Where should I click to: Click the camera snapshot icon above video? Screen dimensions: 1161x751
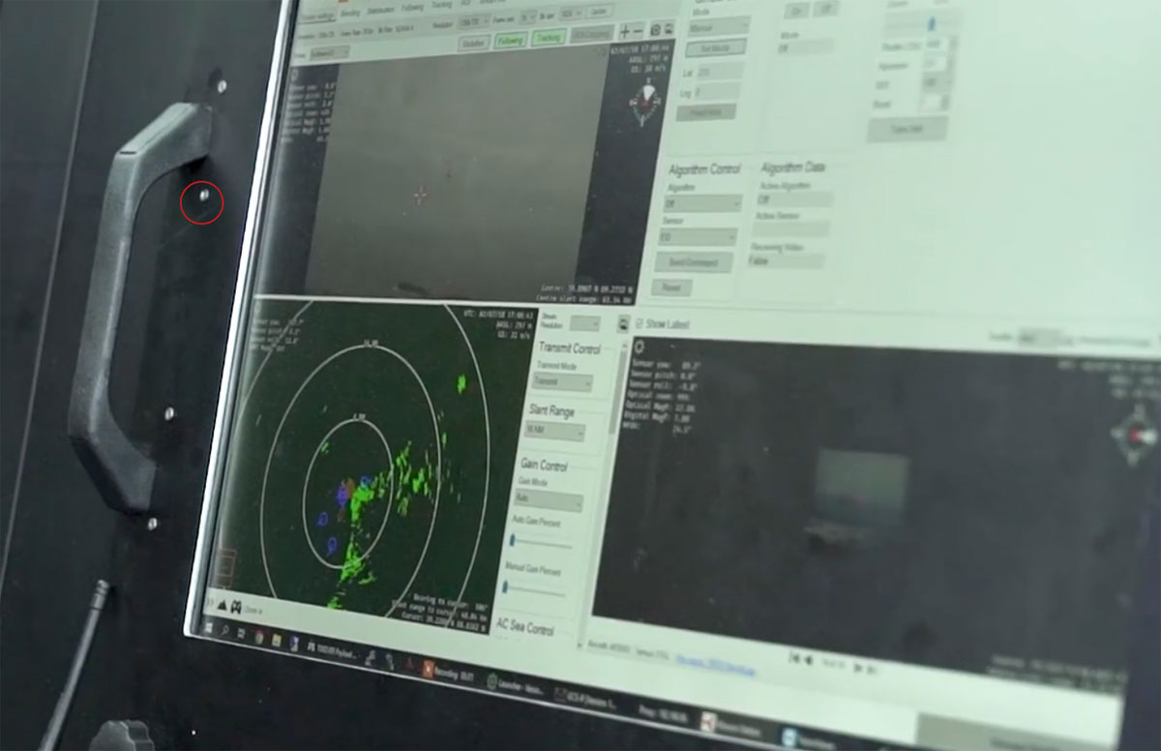tap(655, 32)
